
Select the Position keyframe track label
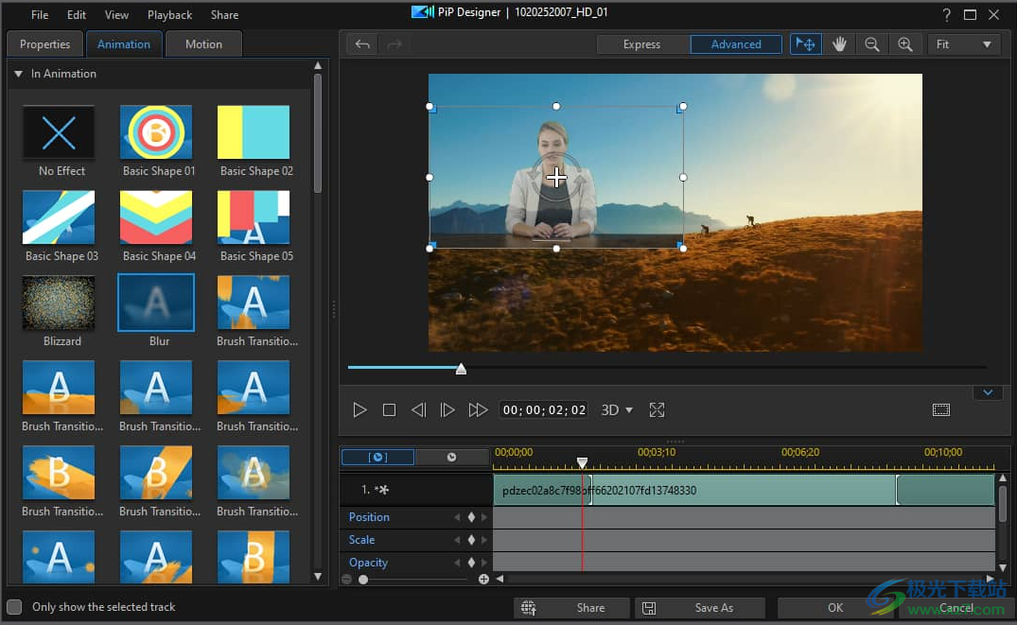(x=369, y=516)
